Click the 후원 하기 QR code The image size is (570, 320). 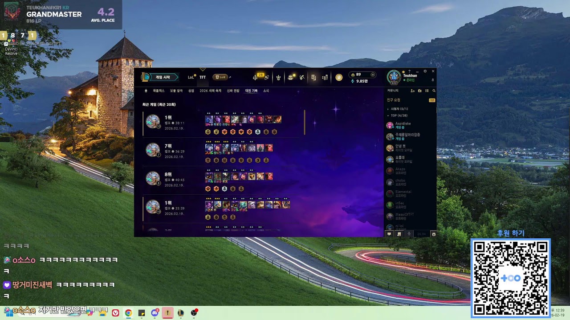pos(511,278)
